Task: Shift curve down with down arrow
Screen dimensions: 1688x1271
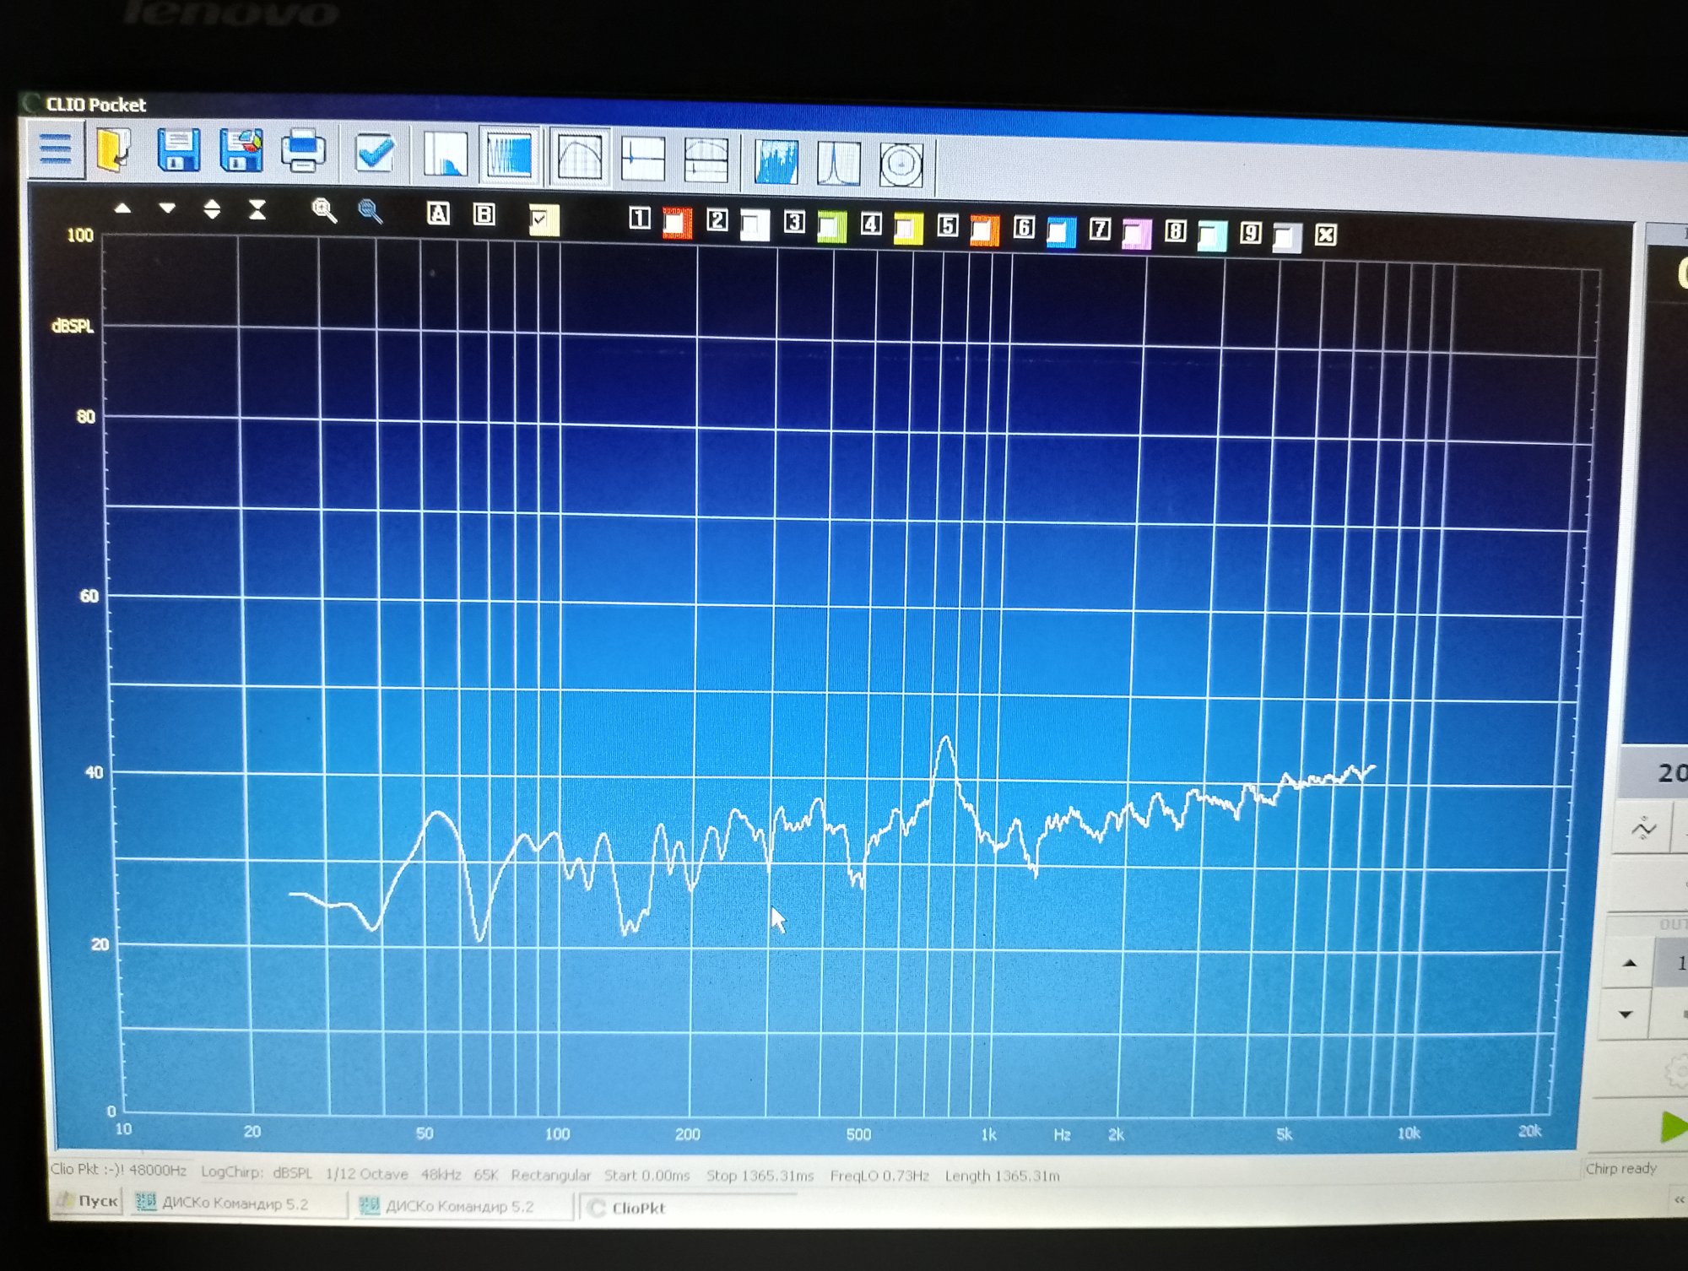Action: click(167, 208)
